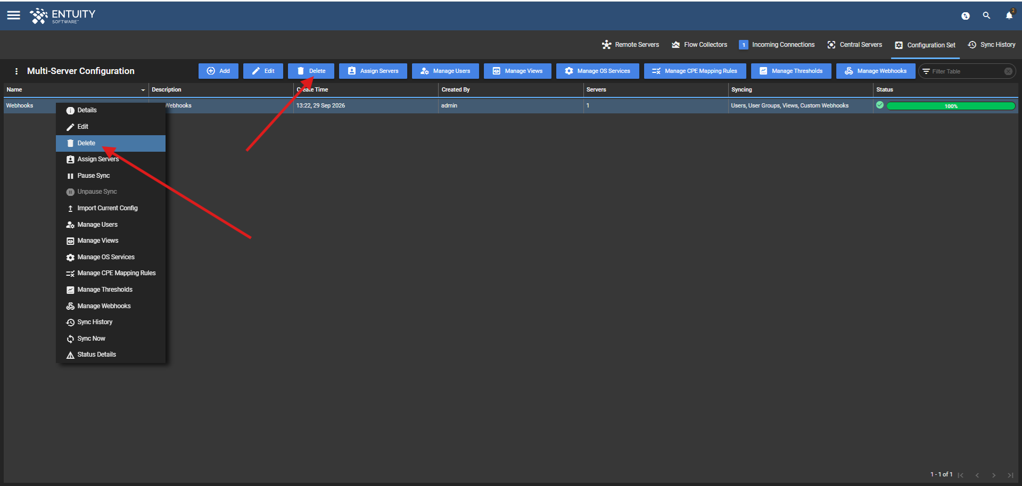Choose Manage Views in the context menu

point(111,241)
